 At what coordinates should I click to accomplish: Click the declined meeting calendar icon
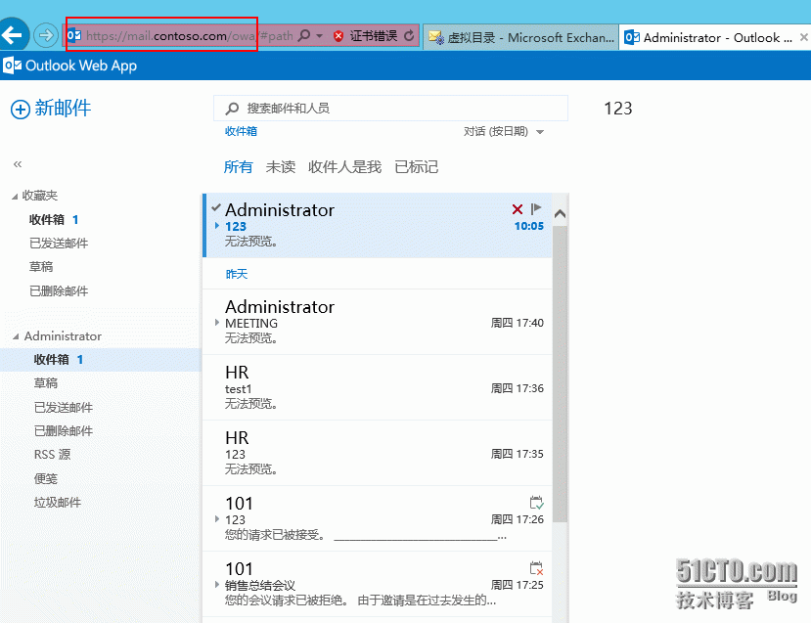point(536,568)
